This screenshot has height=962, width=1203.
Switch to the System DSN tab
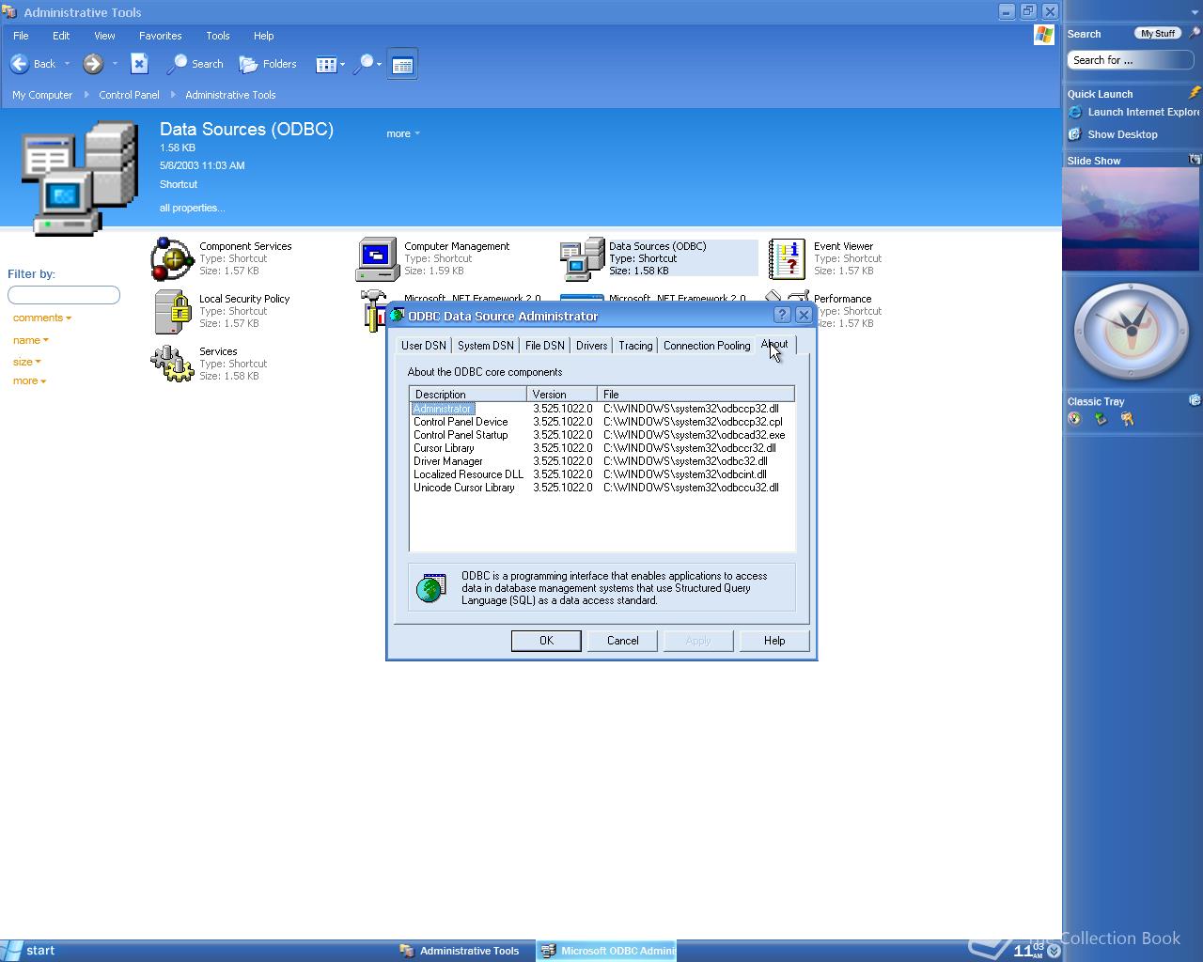click(486, 346)
